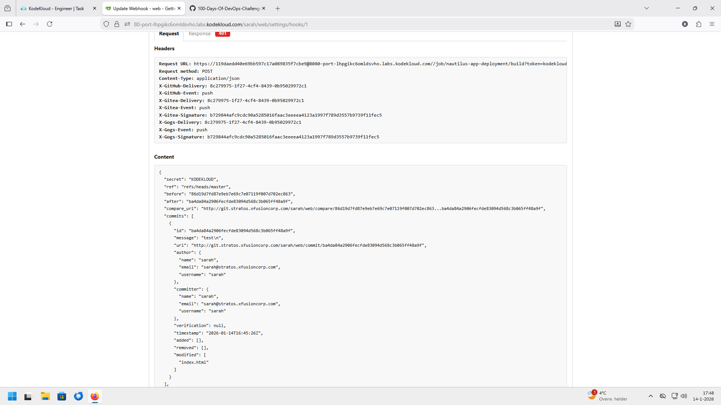Screen dimensions: 721x405
Task: Switch to KodeKloud Engineer Task tab
Action: [x=56, y=8]
